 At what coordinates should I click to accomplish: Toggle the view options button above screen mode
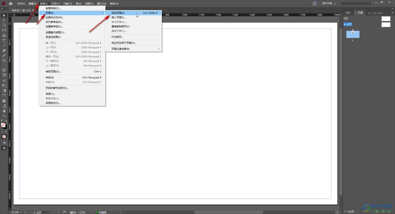(4, 143)
